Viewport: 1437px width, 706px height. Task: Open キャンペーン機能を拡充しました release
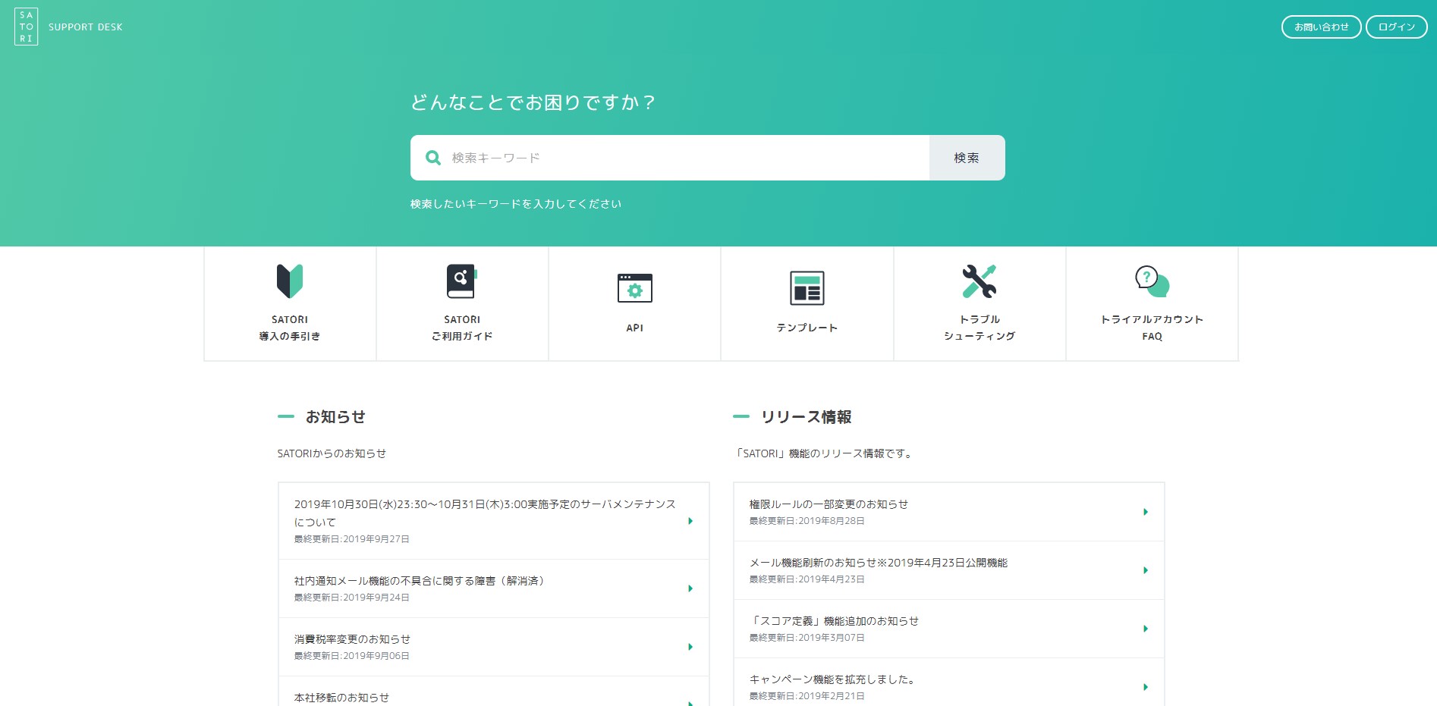[949, 682]
